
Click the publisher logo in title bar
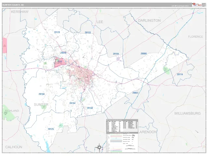click(197, 5)
